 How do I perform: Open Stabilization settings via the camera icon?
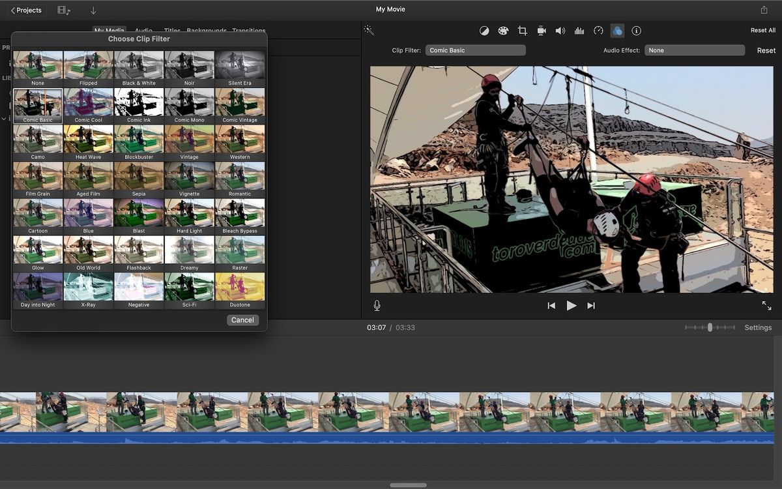click(541, 30)
